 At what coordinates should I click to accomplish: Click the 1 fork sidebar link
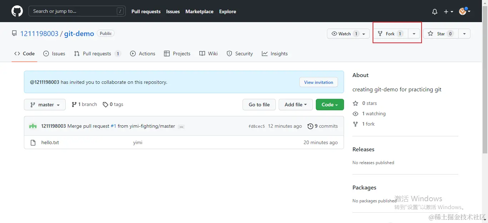pos(364,124)
